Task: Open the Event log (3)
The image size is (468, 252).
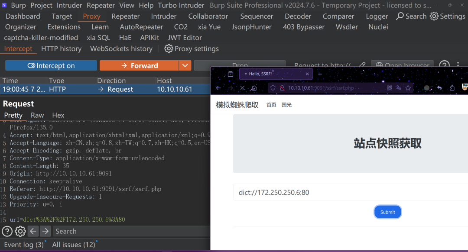Action: (x=24, y=245)
